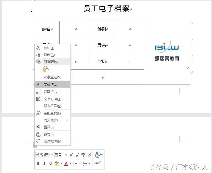Choose 链接 link menu entry
The height and width of the screenshot is (173, 212).
[x=53, y=135]
